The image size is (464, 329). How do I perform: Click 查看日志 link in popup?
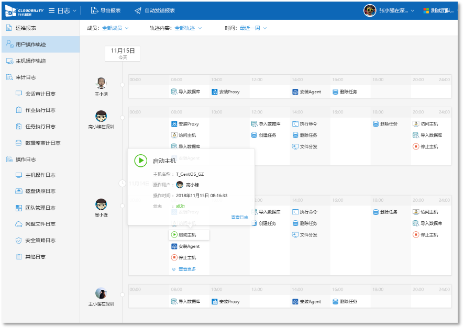coord(239,217)
